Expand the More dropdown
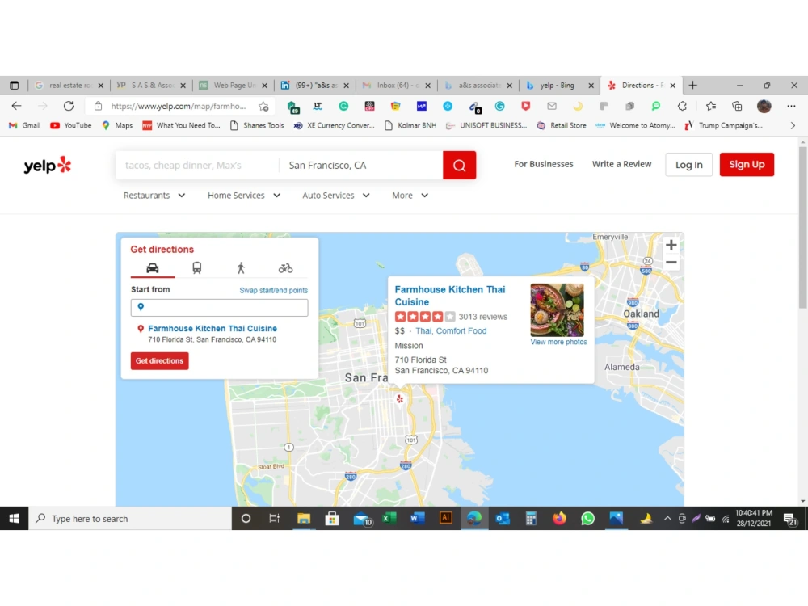Screen dimensions: 808x606 click(410, 196)
